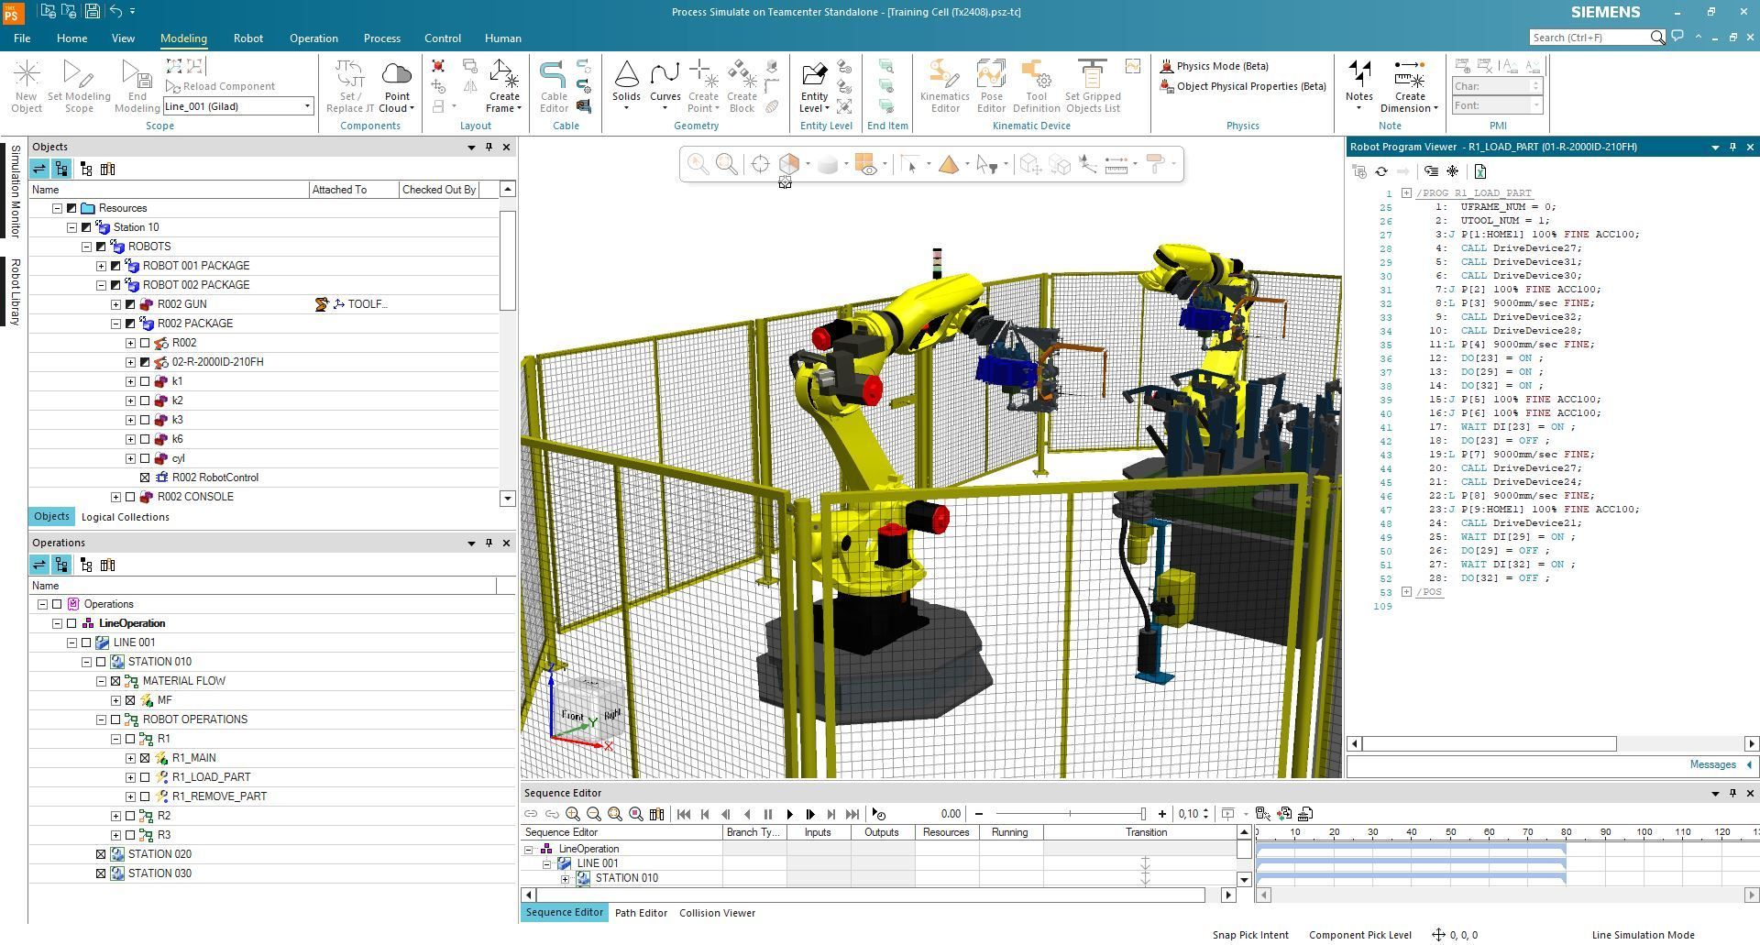The width and height of the screenshot is (1760, 945).
Task: Open the Kinematics Editor
Action: [945, 86]
